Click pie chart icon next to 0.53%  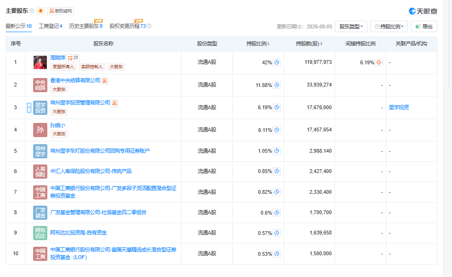pos(277,254)
